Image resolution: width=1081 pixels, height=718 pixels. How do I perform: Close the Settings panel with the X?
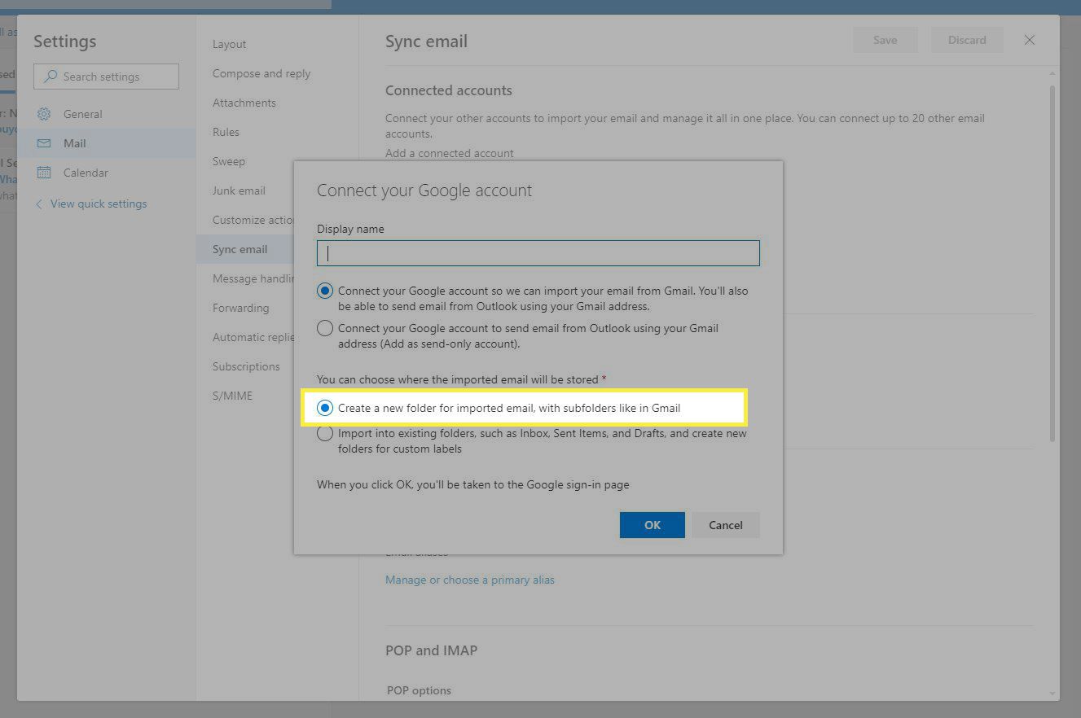click(x=1030, y=40)
